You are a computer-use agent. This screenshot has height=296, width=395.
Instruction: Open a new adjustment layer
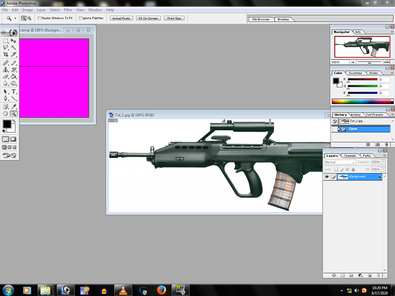[359, 275]
